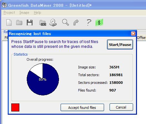Click the overall progress pie chart
Image resolution: width=146 pixels, height=124 pixels.
point(43,79)
